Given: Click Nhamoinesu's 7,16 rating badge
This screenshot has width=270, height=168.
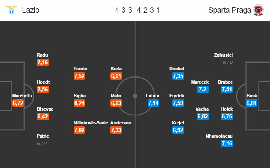Looking at the screenshot, I should 227,143.
